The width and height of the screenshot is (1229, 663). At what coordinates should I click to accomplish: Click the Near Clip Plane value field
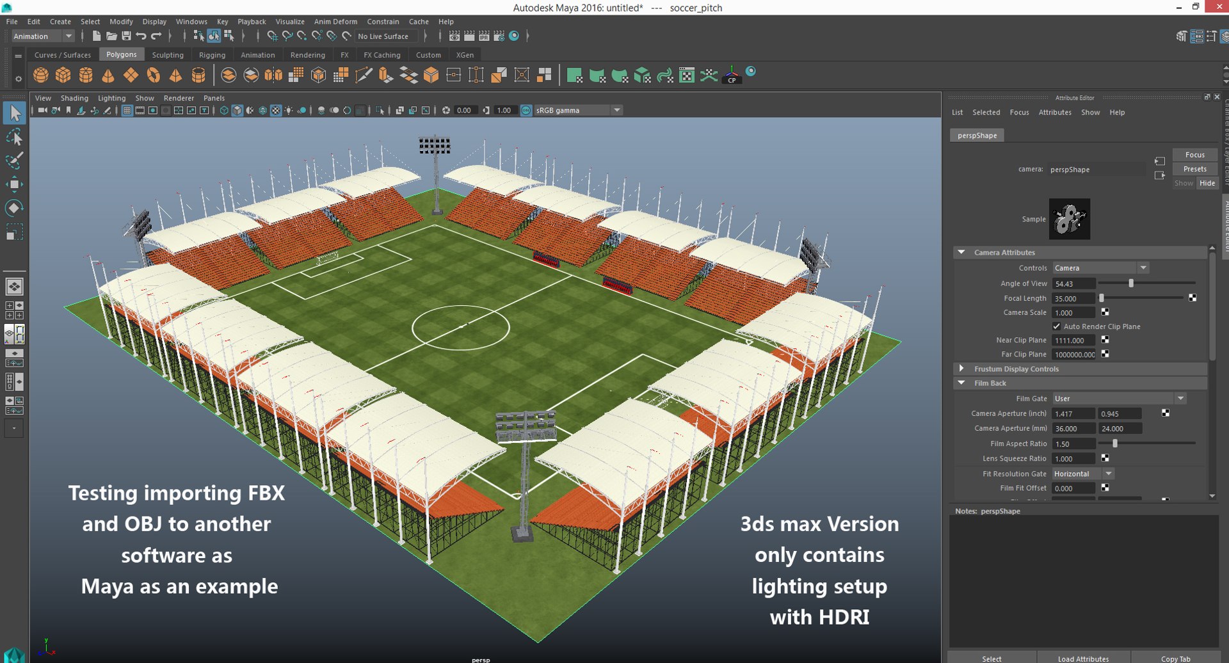coord(1074,340)
